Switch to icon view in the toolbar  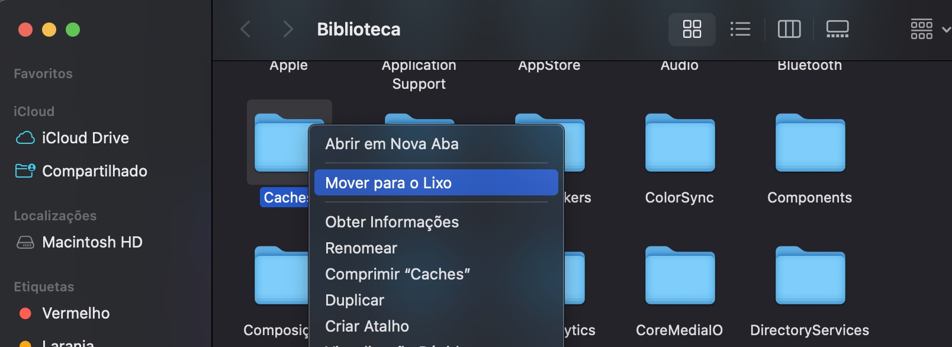(x=692, y=28)
